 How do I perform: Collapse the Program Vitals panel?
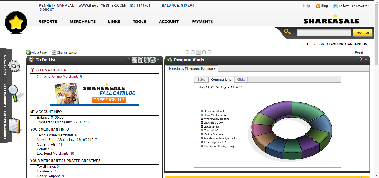[x=366, y=59]
